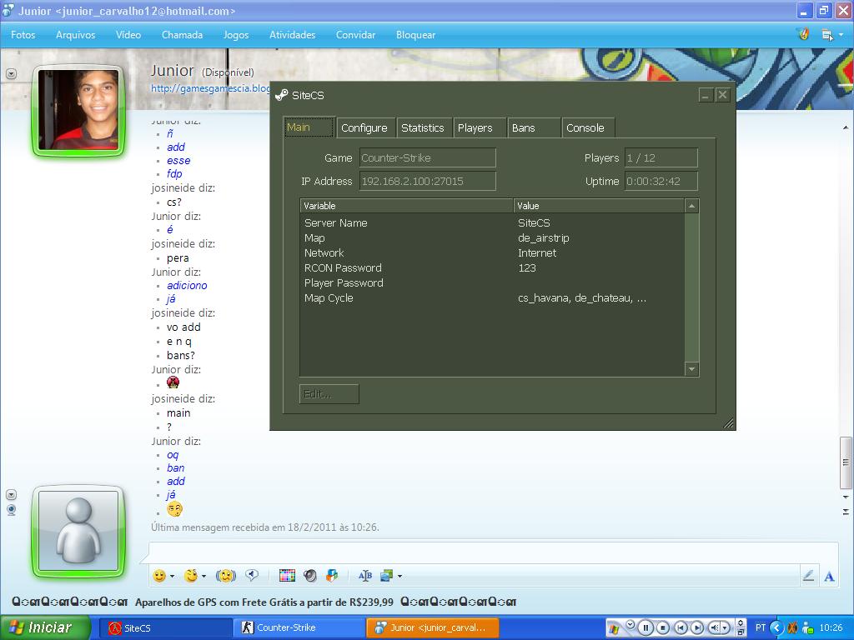Select the Player Password row
This screenshot has width=854, height=640.
pos(492,283)
